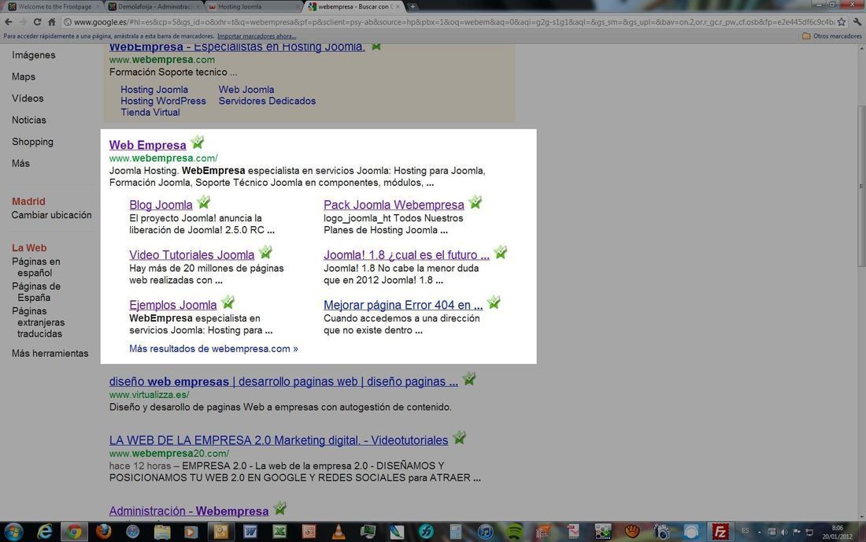
Task: Click the star beside LA WEB DE LA EMPRESA 2.0
Action: (459, 437)
